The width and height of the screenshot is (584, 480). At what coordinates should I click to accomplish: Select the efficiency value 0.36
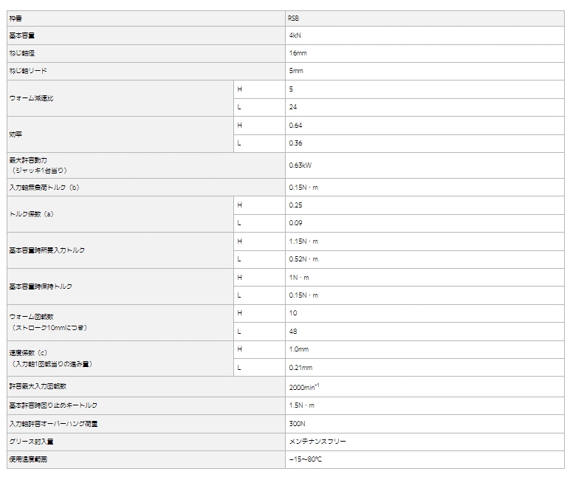click(296, 143)
